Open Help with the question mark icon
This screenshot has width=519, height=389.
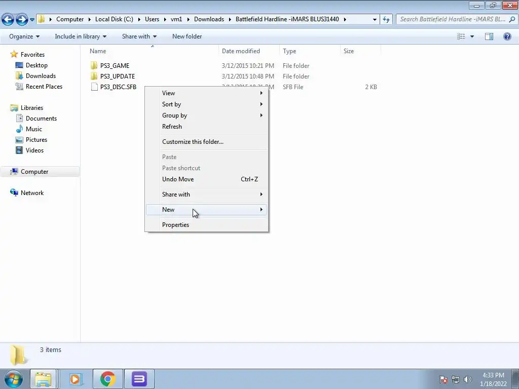(507, 36)
